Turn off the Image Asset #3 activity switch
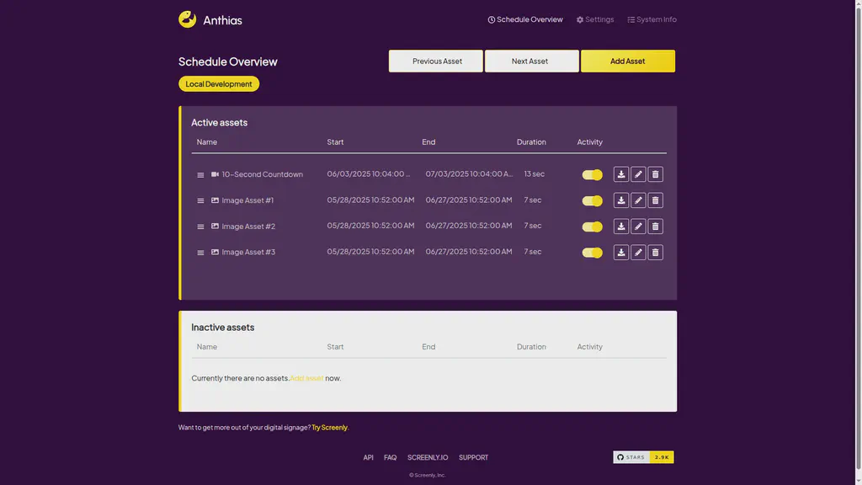The image size is (862, 485). 592,252
